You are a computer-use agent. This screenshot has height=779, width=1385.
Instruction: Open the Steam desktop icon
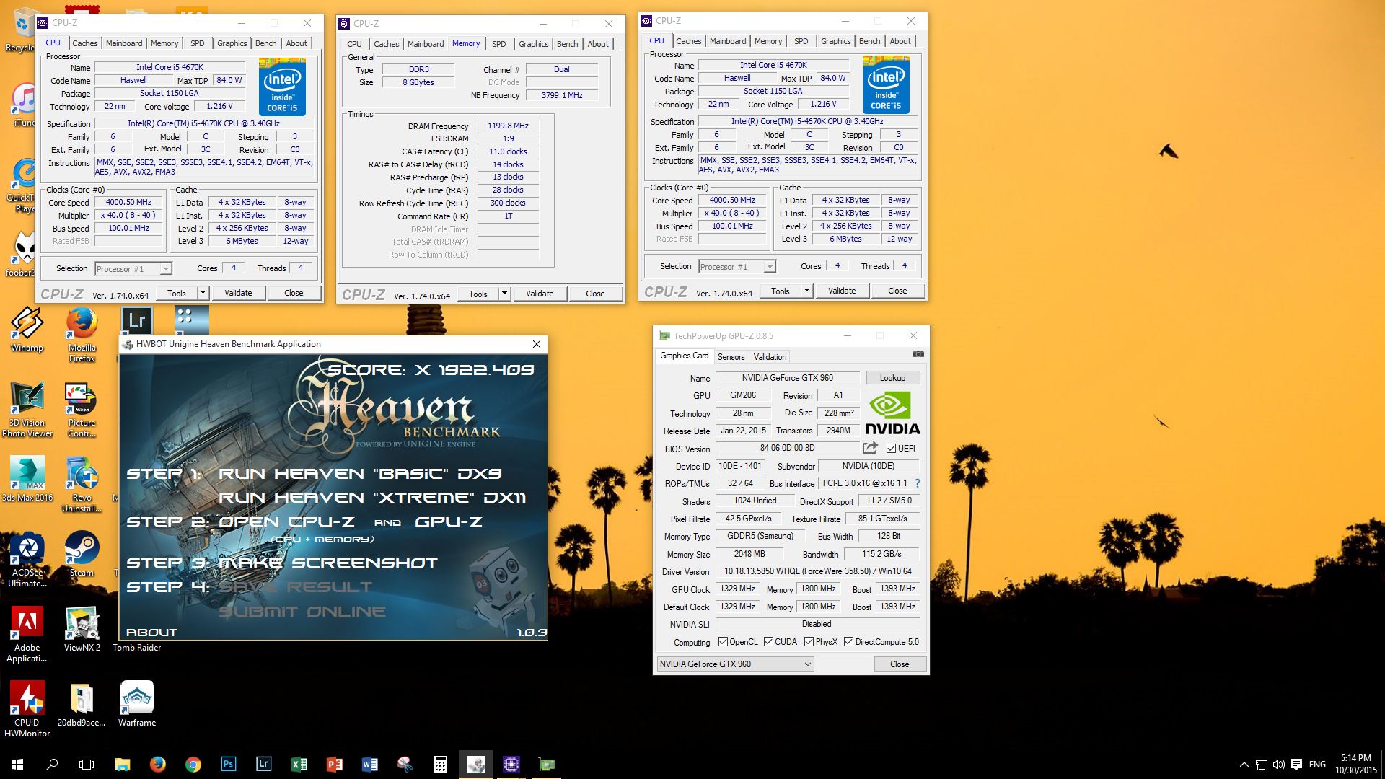coord(82,548)
